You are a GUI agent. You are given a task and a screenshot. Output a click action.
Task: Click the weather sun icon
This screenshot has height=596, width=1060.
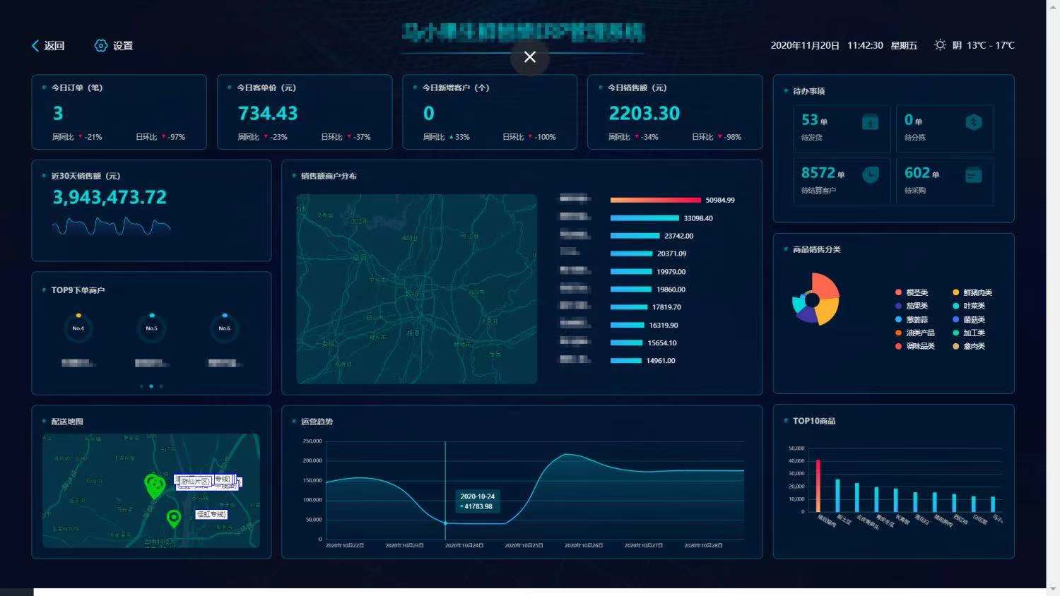click(940, 44)
